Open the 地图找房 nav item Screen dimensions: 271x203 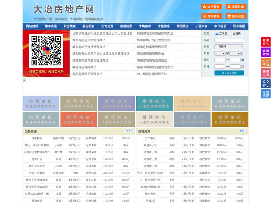pyautogui.click(x=183, y=26)
